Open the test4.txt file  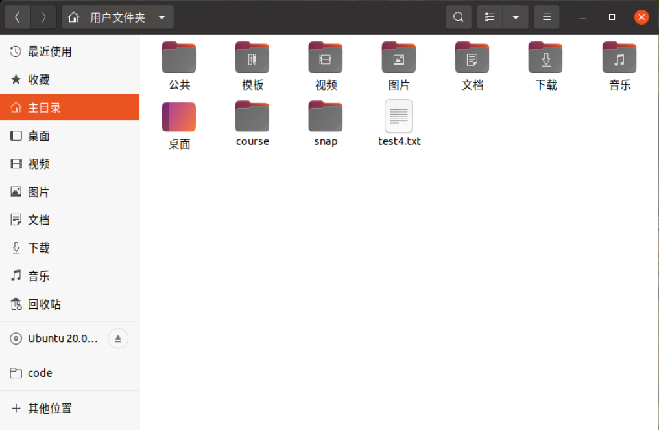[398, 117]
